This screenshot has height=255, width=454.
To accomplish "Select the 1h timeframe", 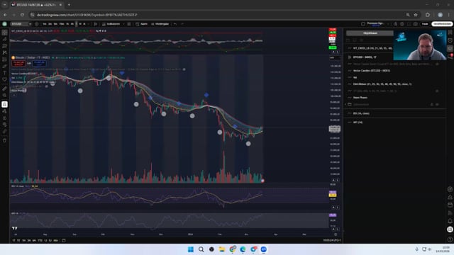I will point(67,24).
